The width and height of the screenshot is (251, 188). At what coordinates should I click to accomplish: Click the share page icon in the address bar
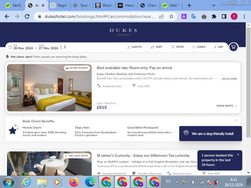161,16
